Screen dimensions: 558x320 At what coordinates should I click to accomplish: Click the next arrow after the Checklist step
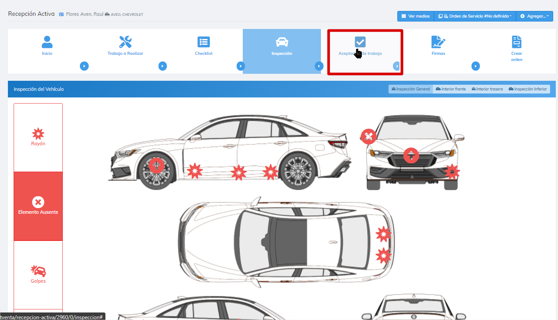click(241, 66)
